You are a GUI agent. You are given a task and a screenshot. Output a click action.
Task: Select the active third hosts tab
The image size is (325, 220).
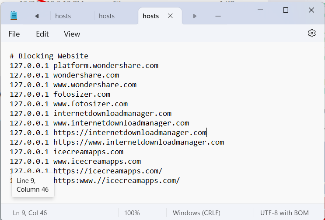click(150, 16)
